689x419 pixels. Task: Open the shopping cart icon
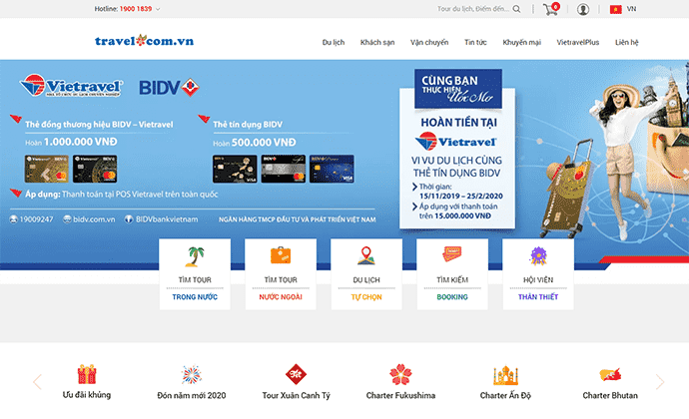[x=550, y=9]
